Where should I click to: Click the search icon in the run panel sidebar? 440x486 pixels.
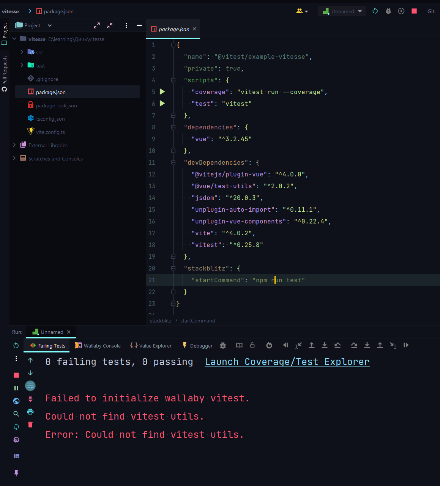tap(16, 414)
